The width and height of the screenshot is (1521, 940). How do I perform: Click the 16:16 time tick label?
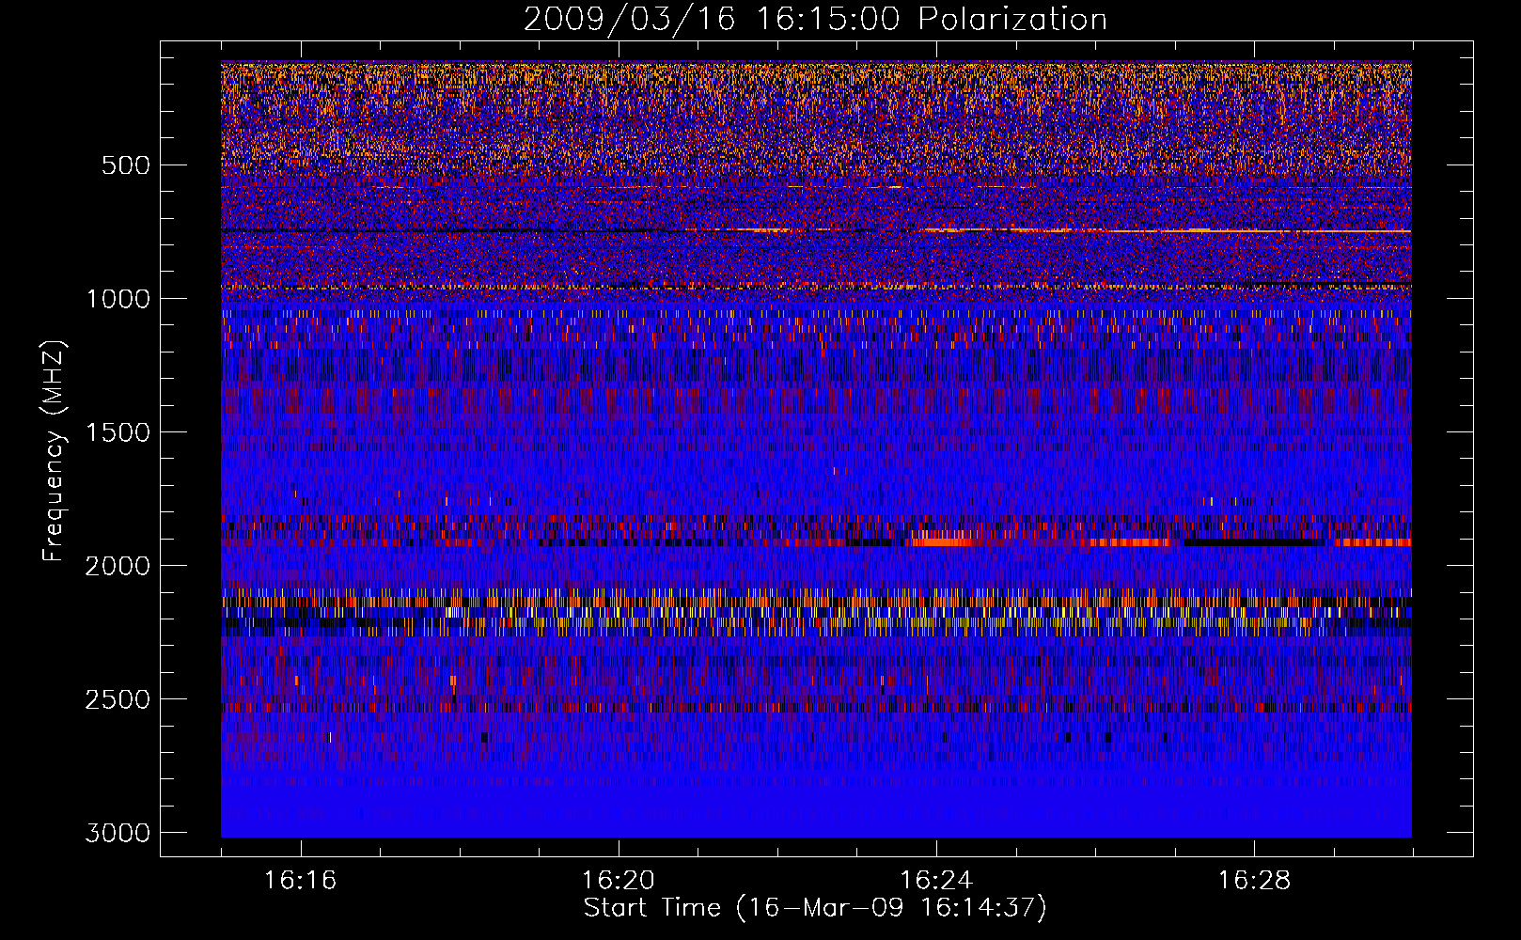pos(300,881)
